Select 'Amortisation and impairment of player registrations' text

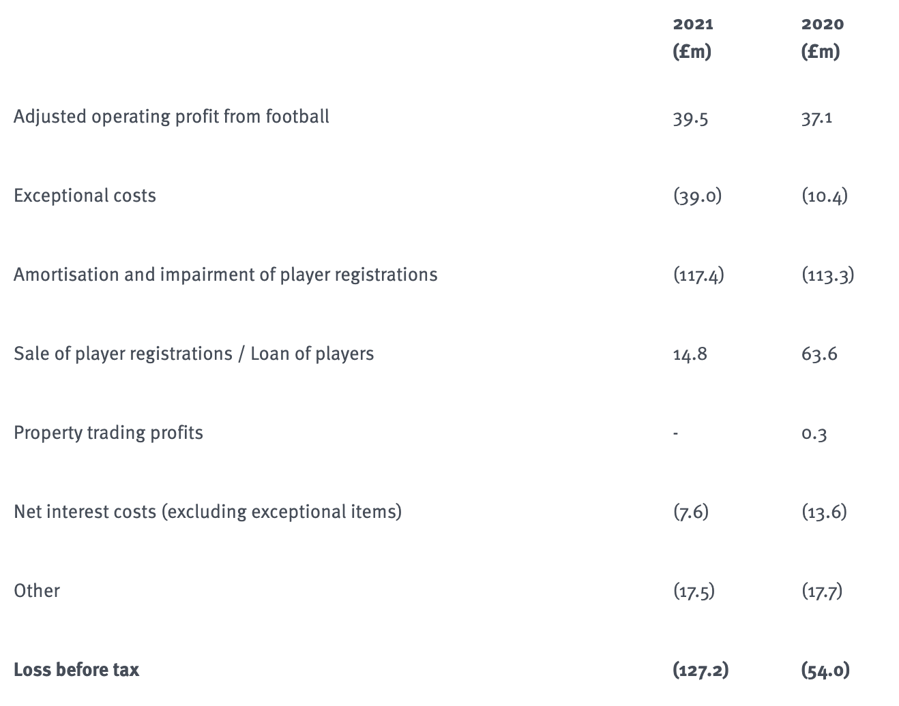[x=225, y=275]
